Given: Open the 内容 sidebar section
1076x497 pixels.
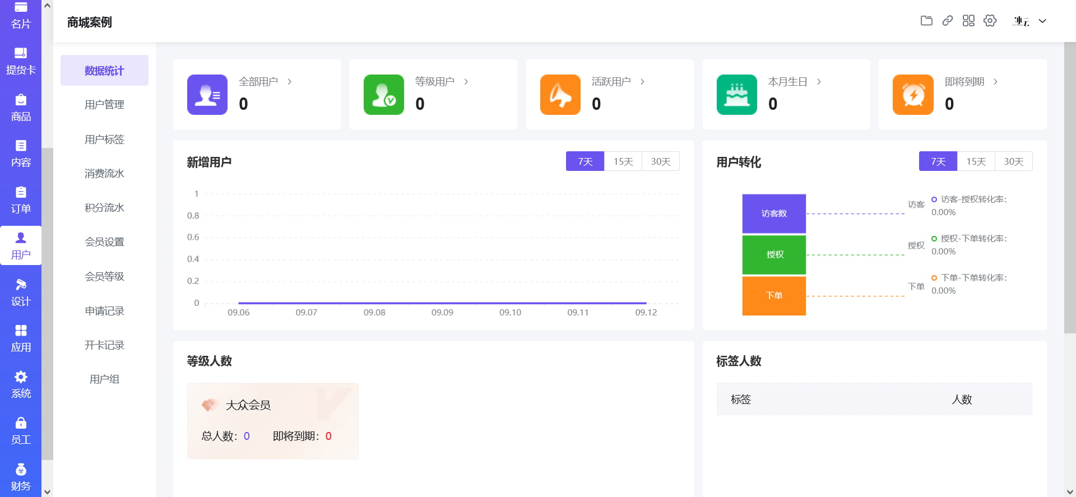Looking at the screenshot, I should coord(21,154).
